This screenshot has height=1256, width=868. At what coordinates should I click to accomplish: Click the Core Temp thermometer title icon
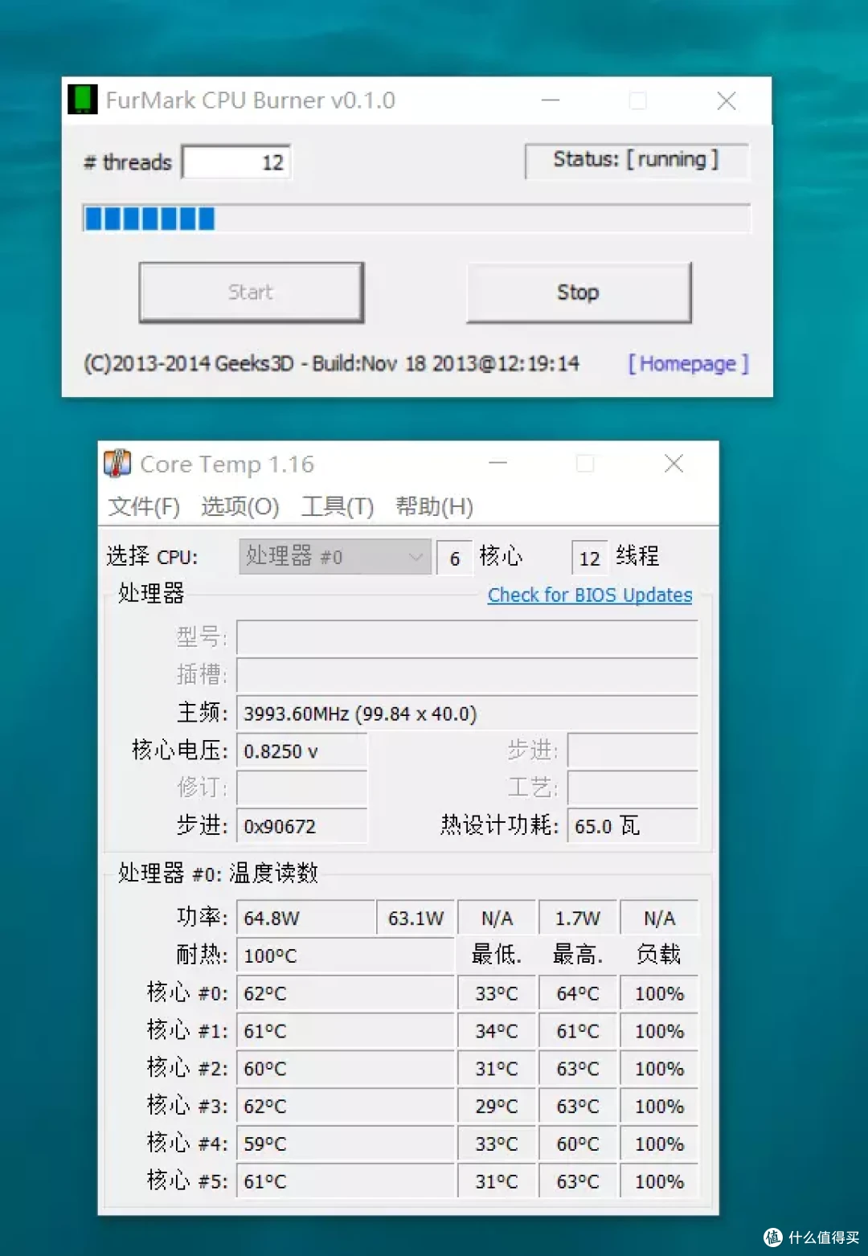pyautogui.click(x=117, y=464)
